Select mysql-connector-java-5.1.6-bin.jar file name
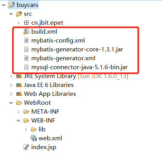The width and height of the screenshot is (162, 153). [x=79, y=67]
